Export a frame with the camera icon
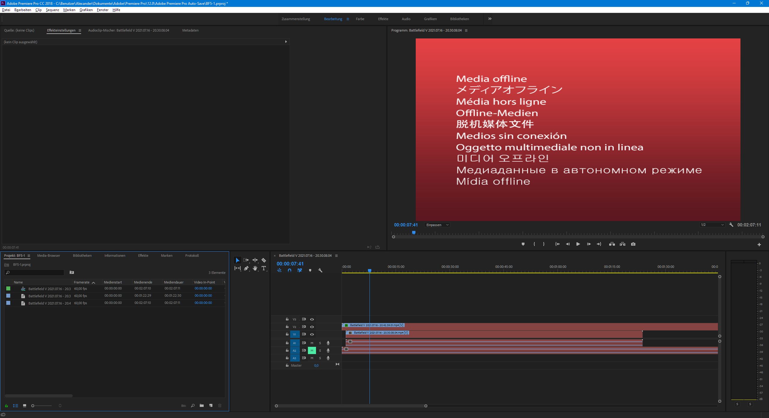769x418 pixels. click(x=633, y=244)
